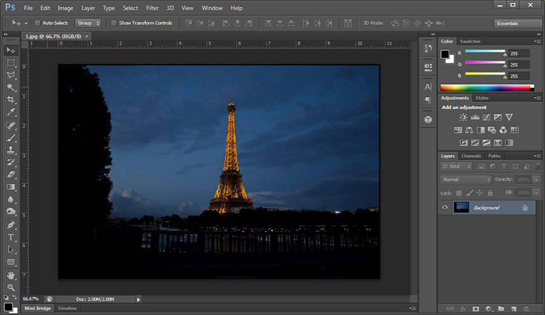Select the Crop tool
Image resolution: width=545 pixels, height=315 pixels.
(x=11, y=100)
